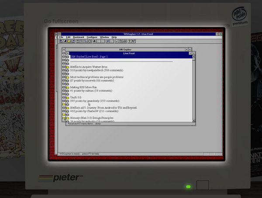Bring HN Gopher window forward via title bar

coord(125,49)
